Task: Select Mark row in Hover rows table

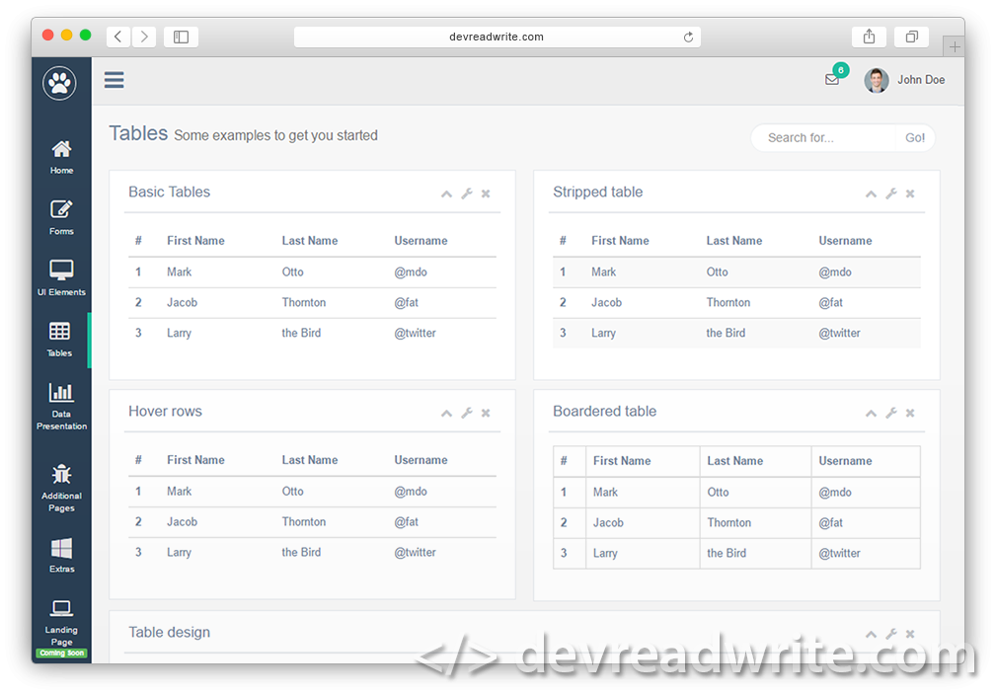Action: coord(312,492)
